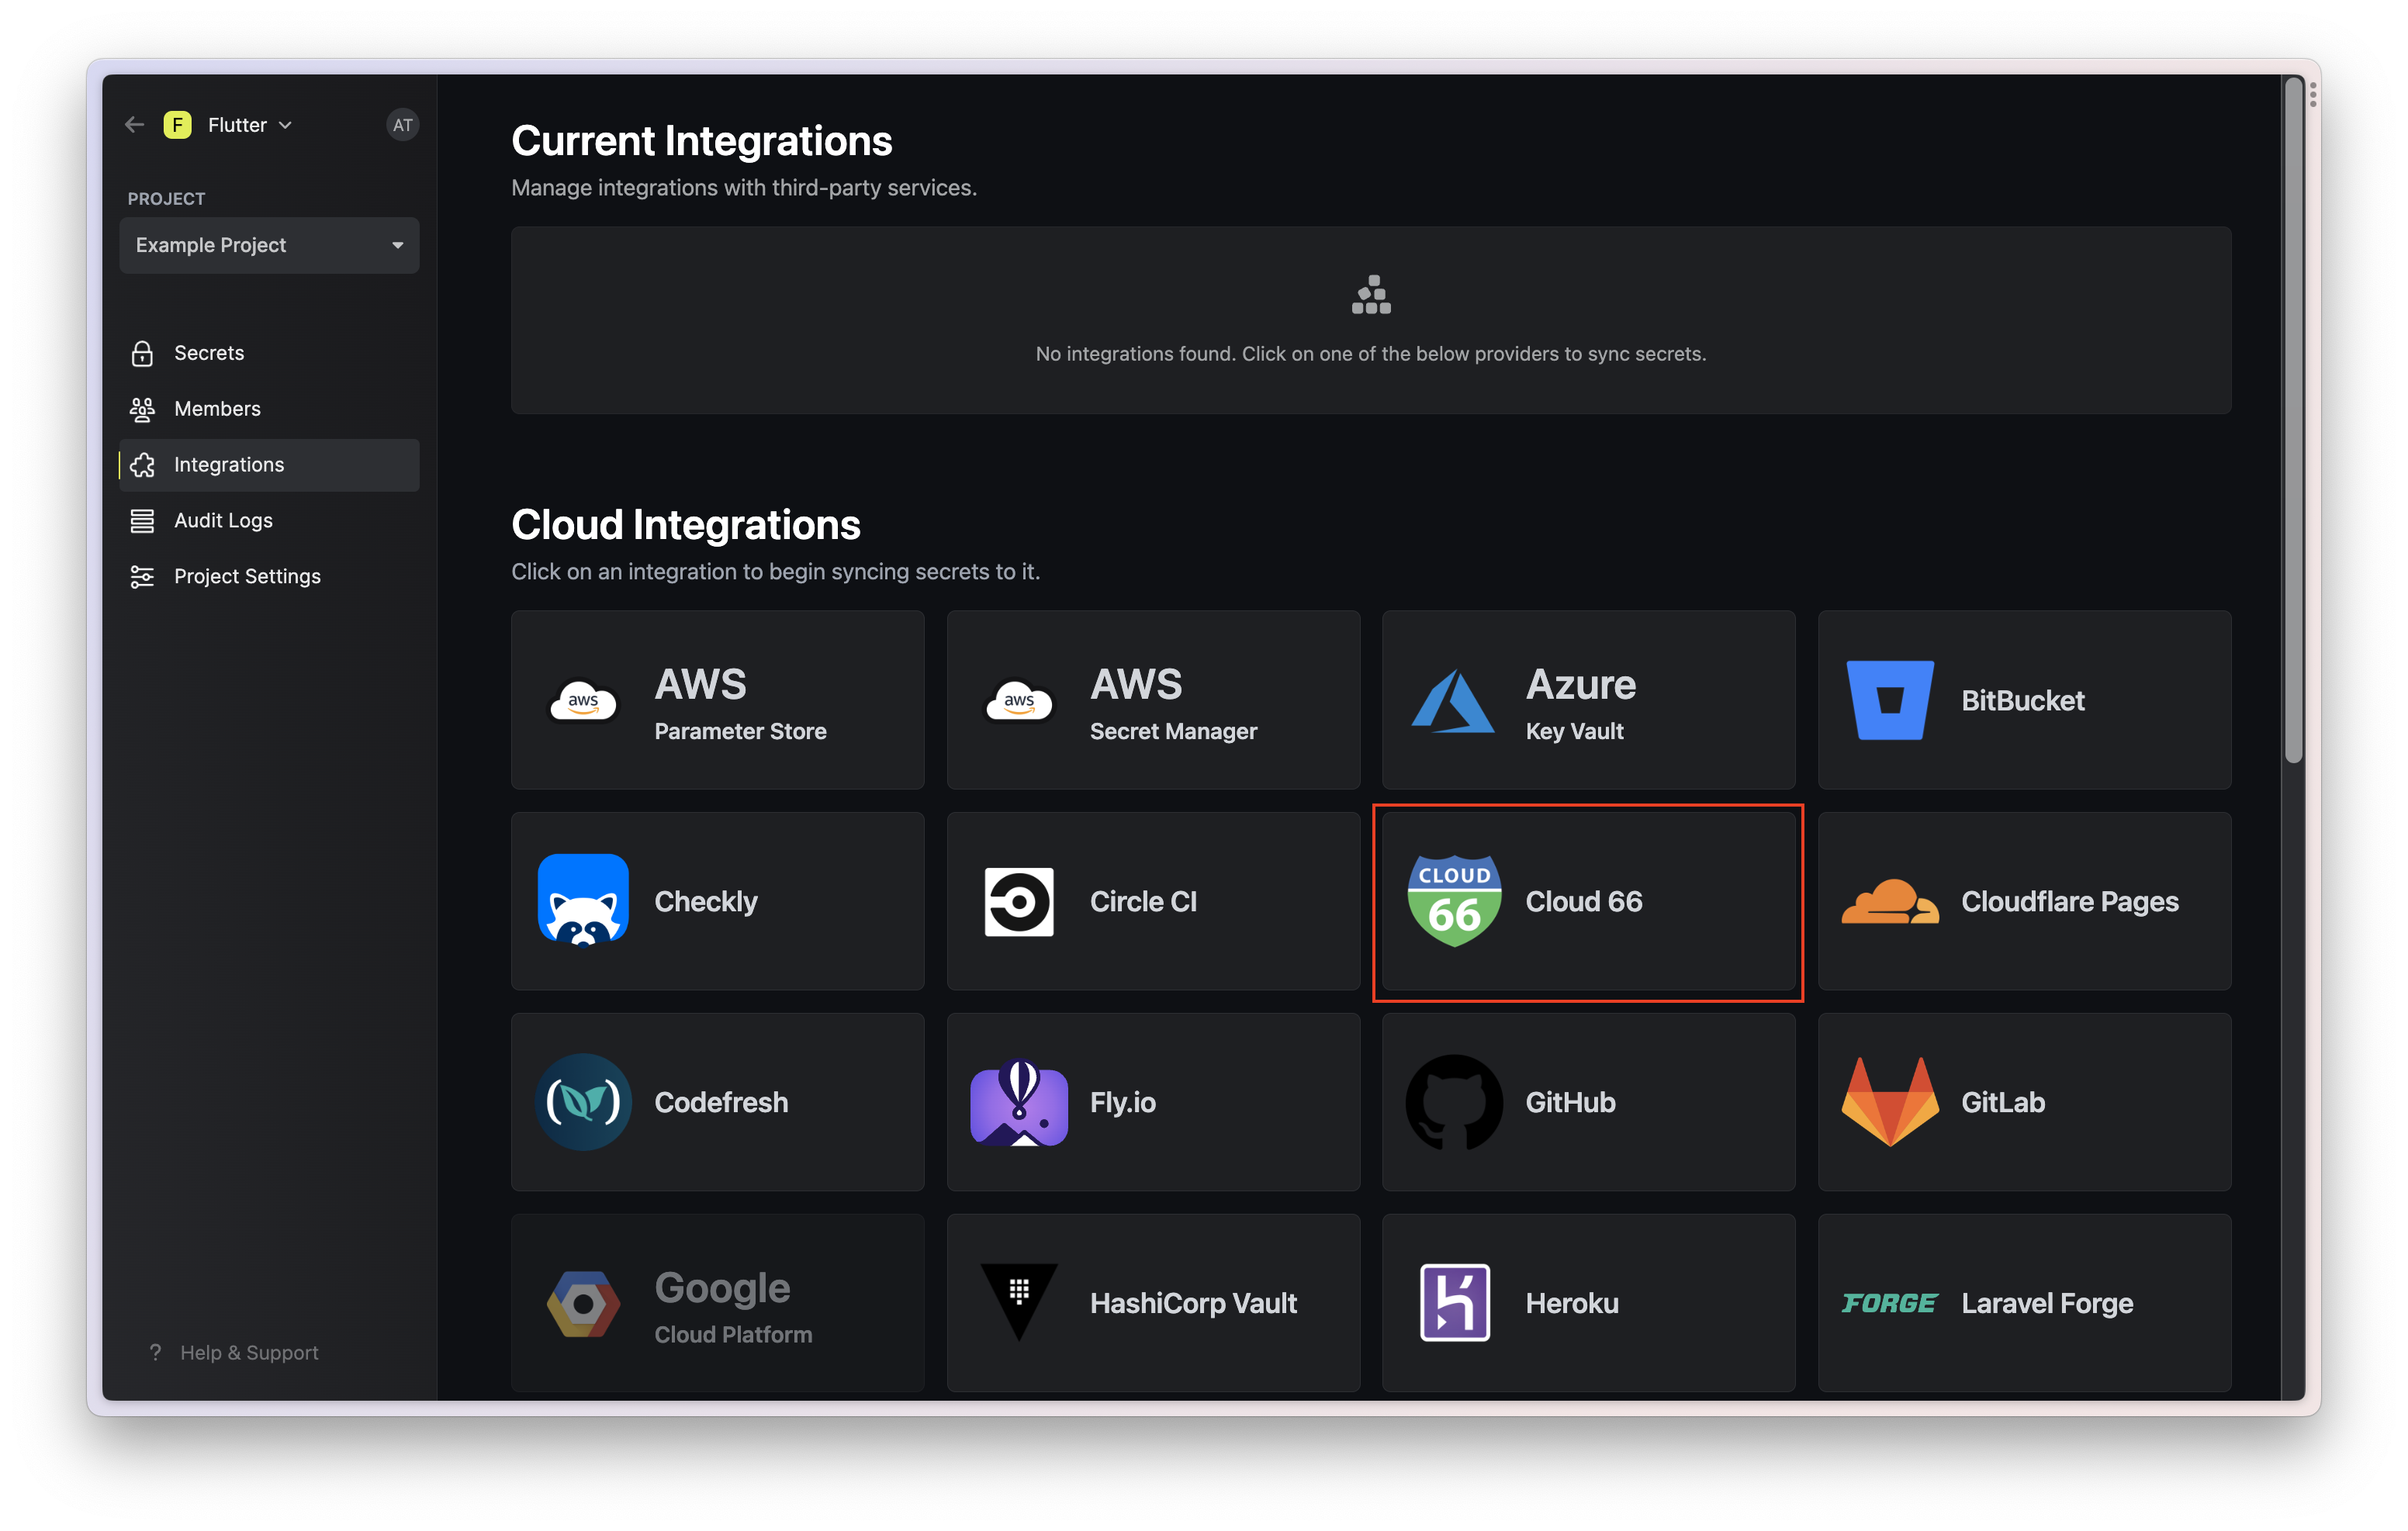Click the 'HashiCorp Vault' label
The image size is (2408, 1531).
(x=1193, y=1303)
